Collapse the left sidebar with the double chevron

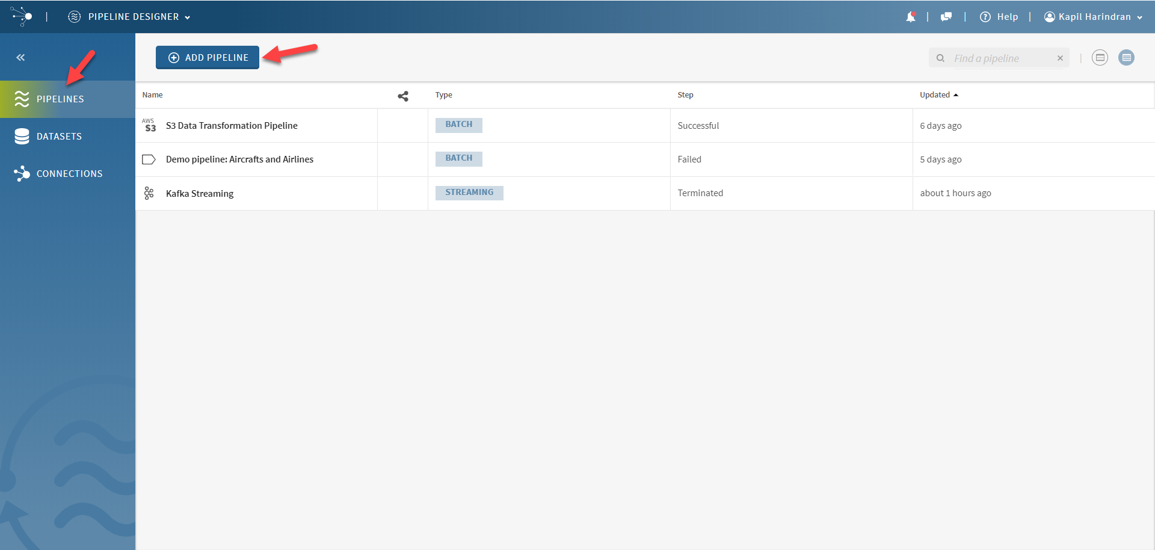pos(20,57)
